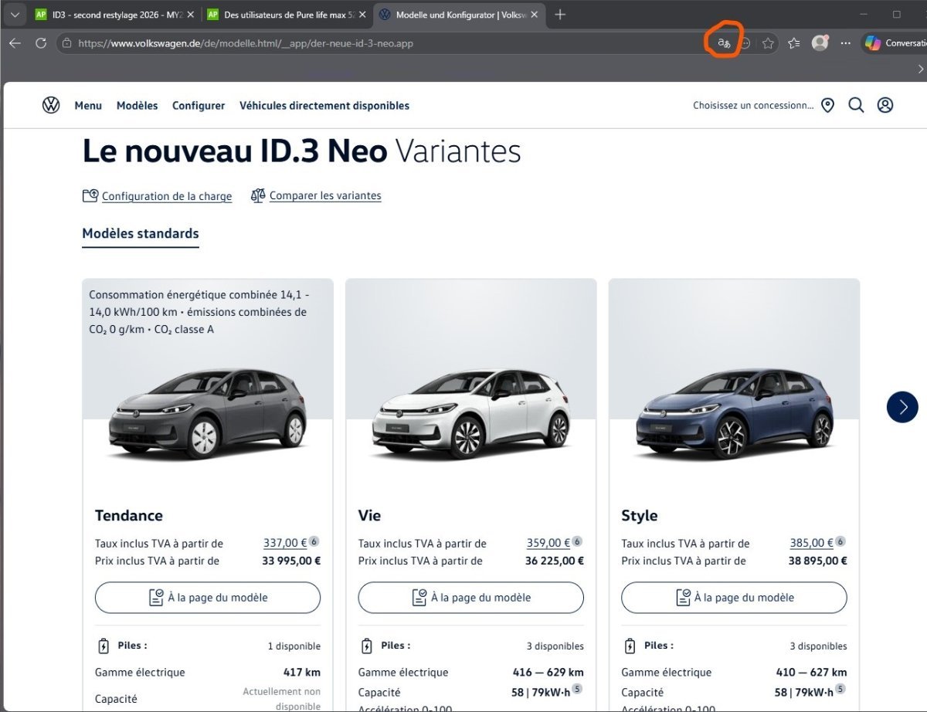Image resolution: width=927 pixels, height=712 pixels.
Task: Open the Modèles menu item
Action: click(137, 106)
